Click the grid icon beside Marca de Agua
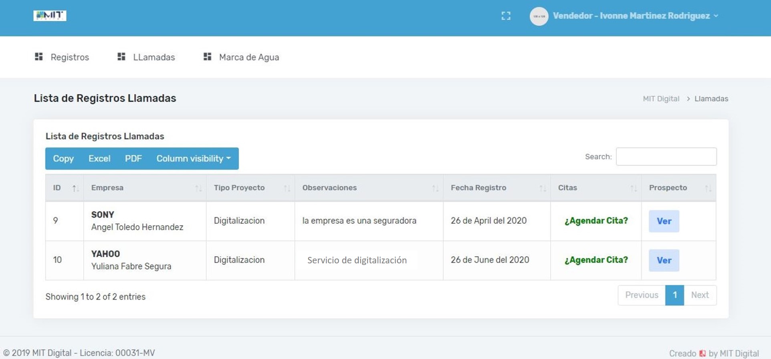 tap(207, 57)
